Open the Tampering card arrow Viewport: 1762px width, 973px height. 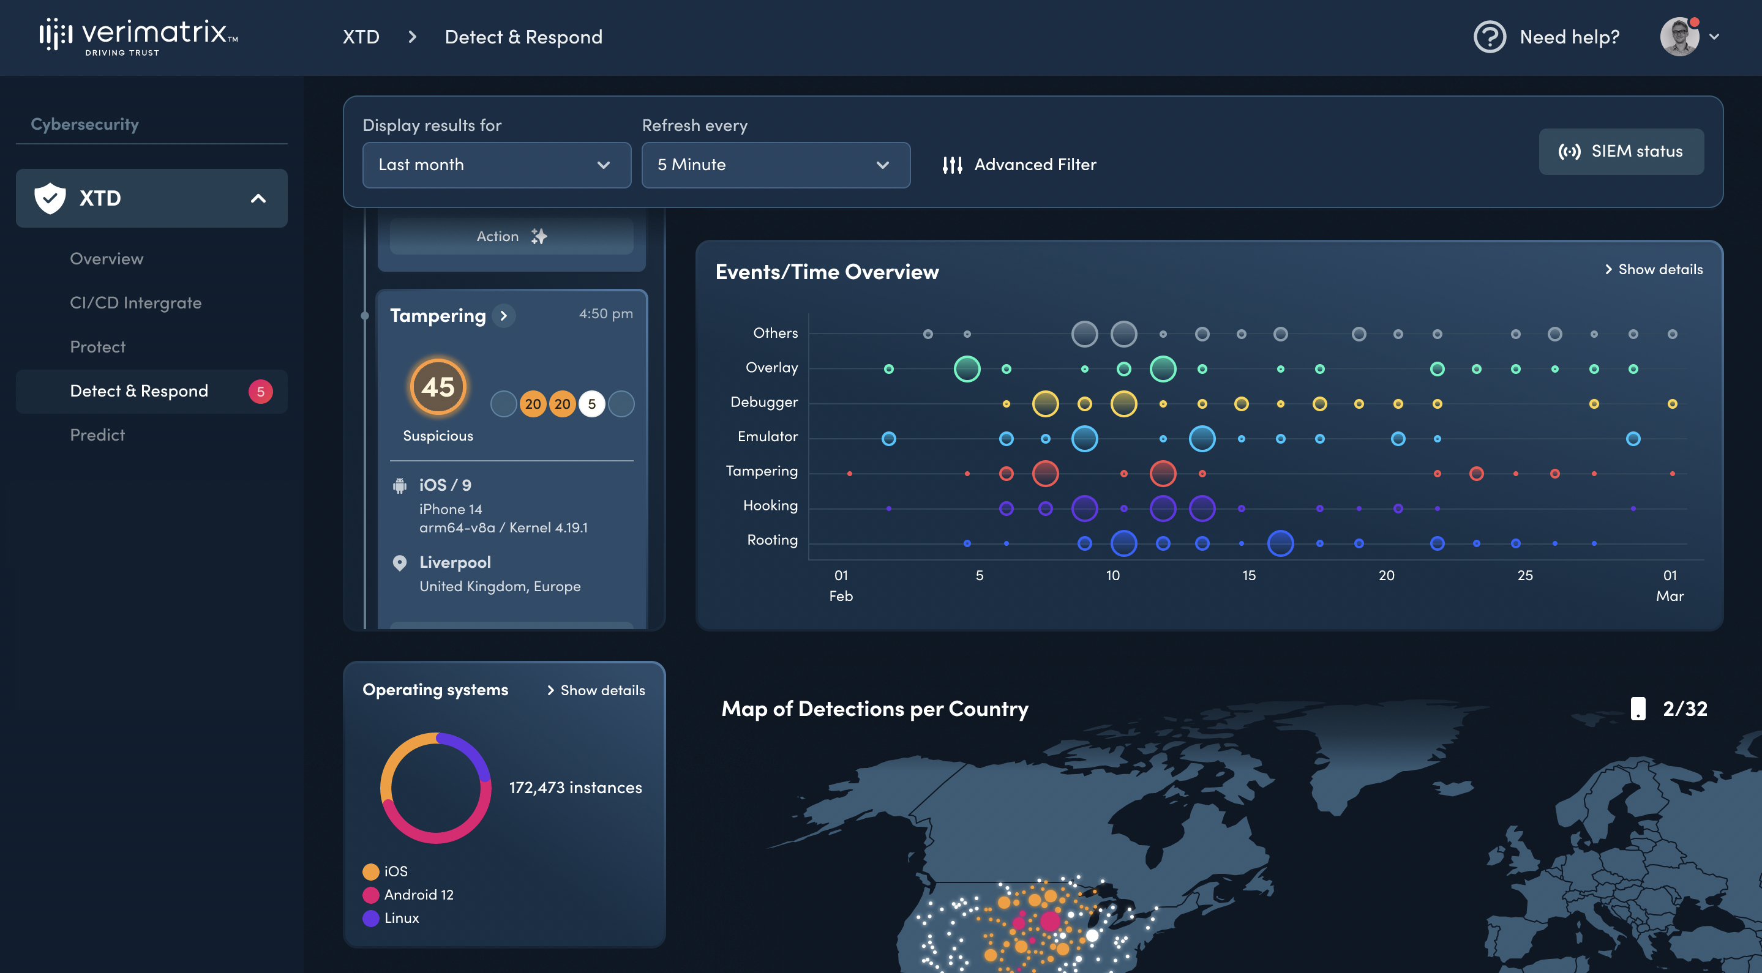[x=504, y=315]
